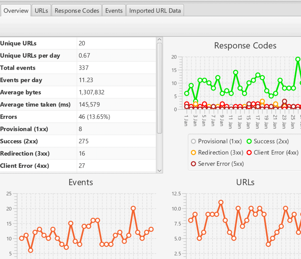
Task: Click the Provisional (1xx) legend marker
Action: tap(193, 142)
